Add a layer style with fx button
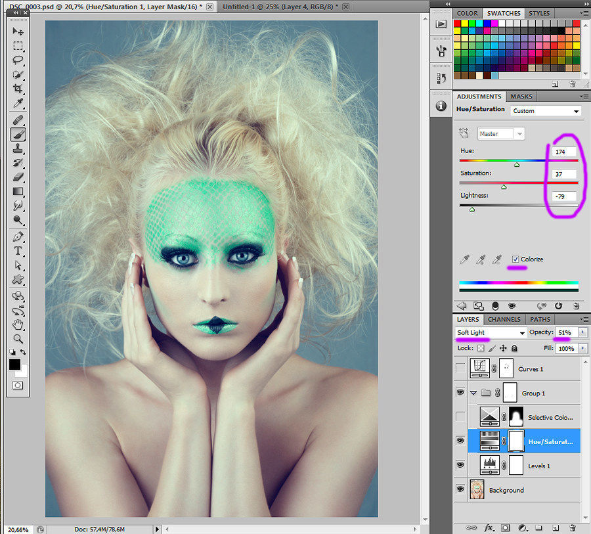Viewport: 591px width, 534px height. click(x=489, y=528)
